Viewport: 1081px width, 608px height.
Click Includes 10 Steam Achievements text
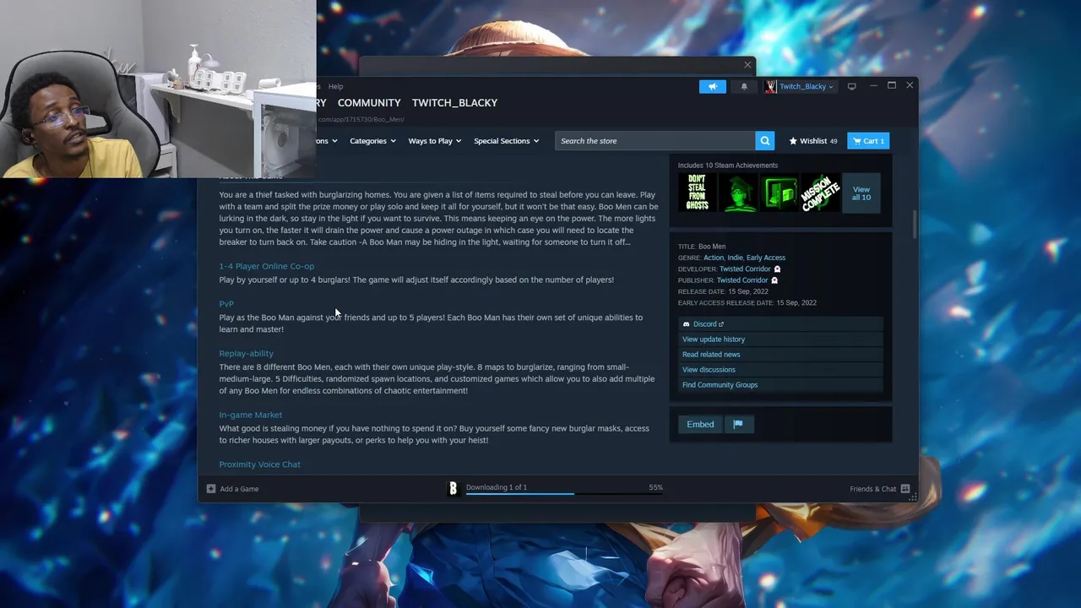(728, 166)
